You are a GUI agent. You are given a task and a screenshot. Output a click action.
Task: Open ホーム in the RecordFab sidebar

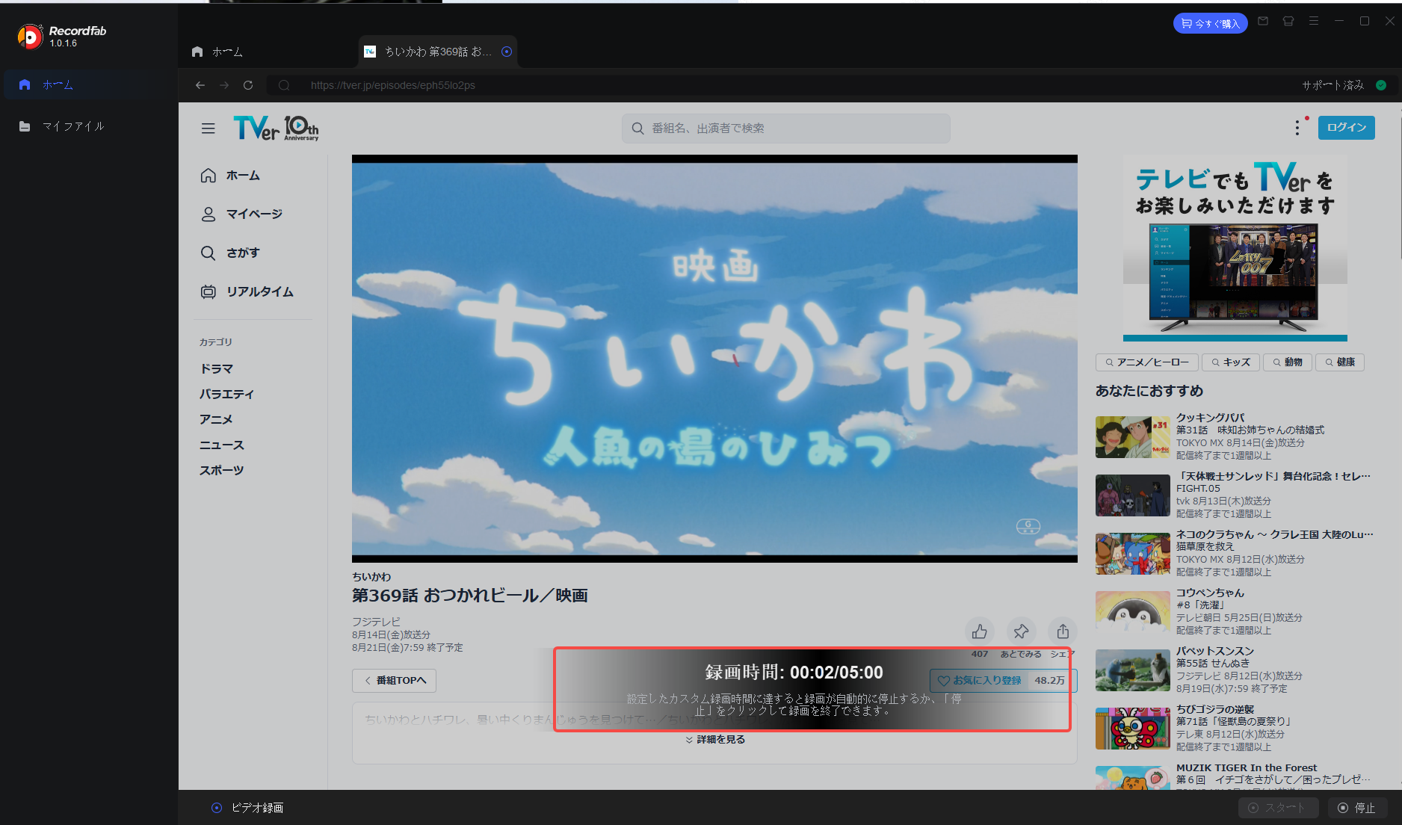click(89, 84)
